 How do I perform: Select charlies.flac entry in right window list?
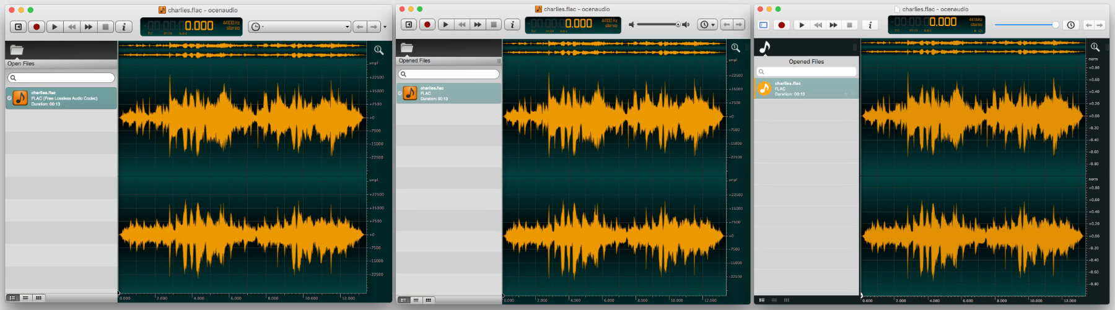[807, 88]
